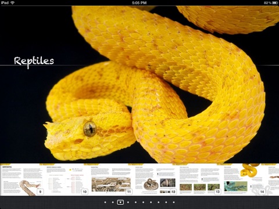
Task: Jump to the fifth chapter dot
Action: pos(135,202)
